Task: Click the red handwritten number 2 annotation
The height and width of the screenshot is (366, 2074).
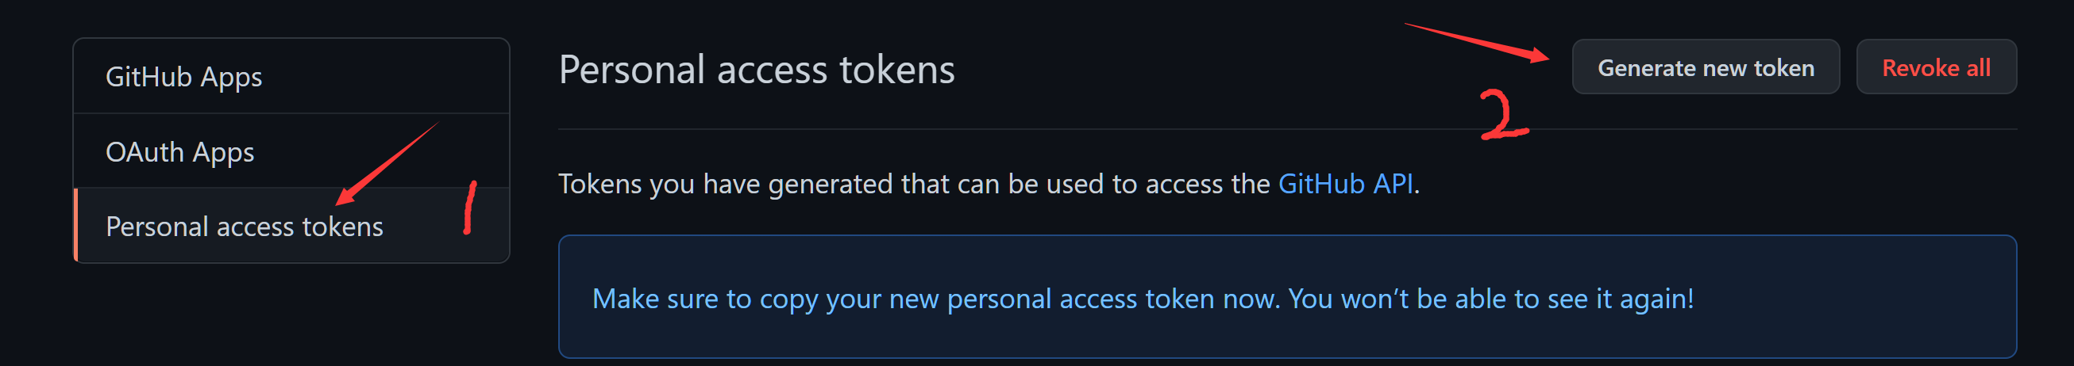Action: pos(1502,116)
